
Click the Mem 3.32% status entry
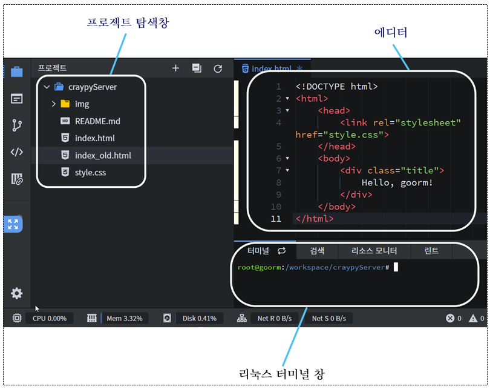(125, 318)
